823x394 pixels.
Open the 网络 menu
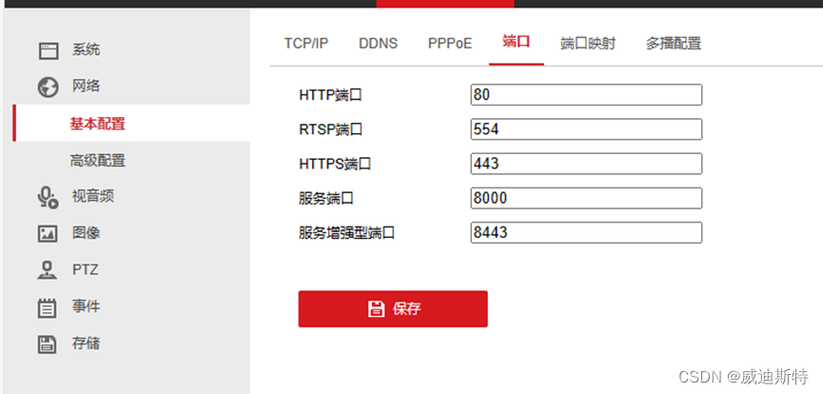point(86,87)
